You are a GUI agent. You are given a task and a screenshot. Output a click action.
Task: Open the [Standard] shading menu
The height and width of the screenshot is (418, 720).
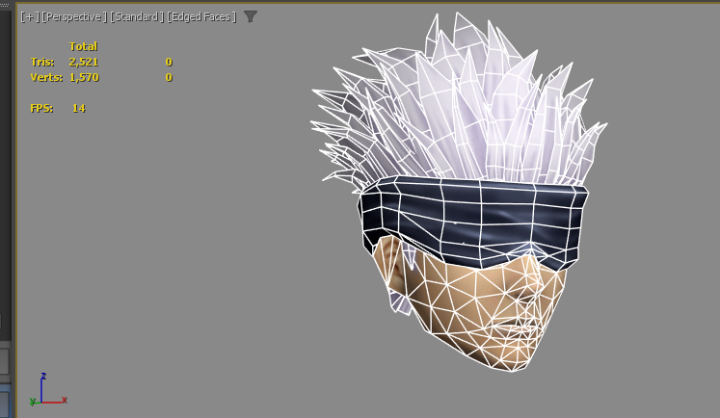pyautogui.click(x=137, y=17)
